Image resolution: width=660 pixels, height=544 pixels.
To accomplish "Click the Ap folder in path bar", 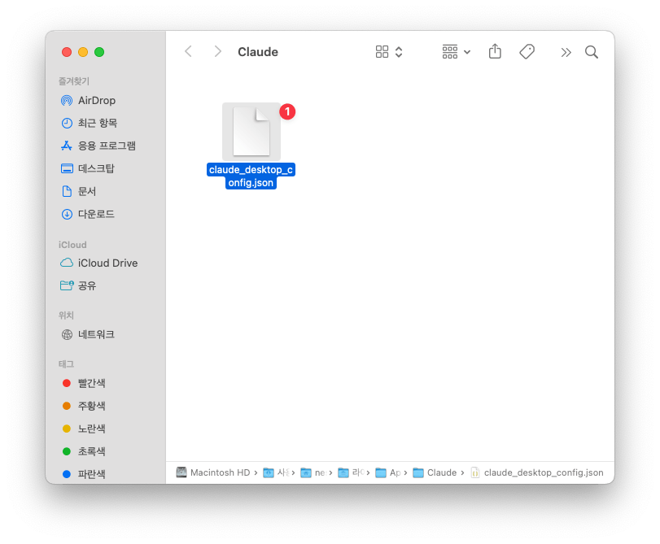I will tap(387, 472).
